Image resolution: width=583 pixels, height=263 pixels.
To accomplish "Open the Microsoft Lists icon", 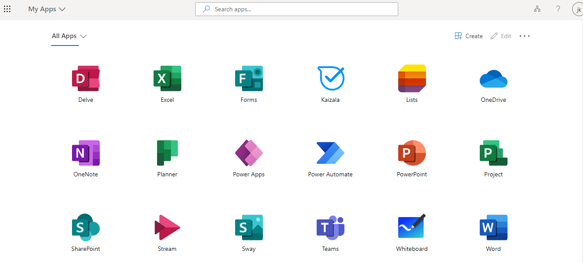I will (x=412, y=79).
